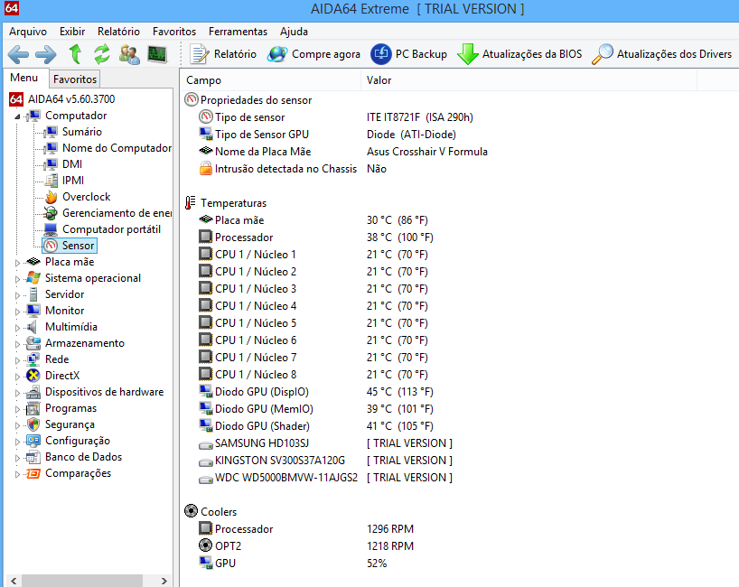The height and width of the screenshot is (587, 739).
Task: Click the Coolers fan section icon
Action: (191, 511)
